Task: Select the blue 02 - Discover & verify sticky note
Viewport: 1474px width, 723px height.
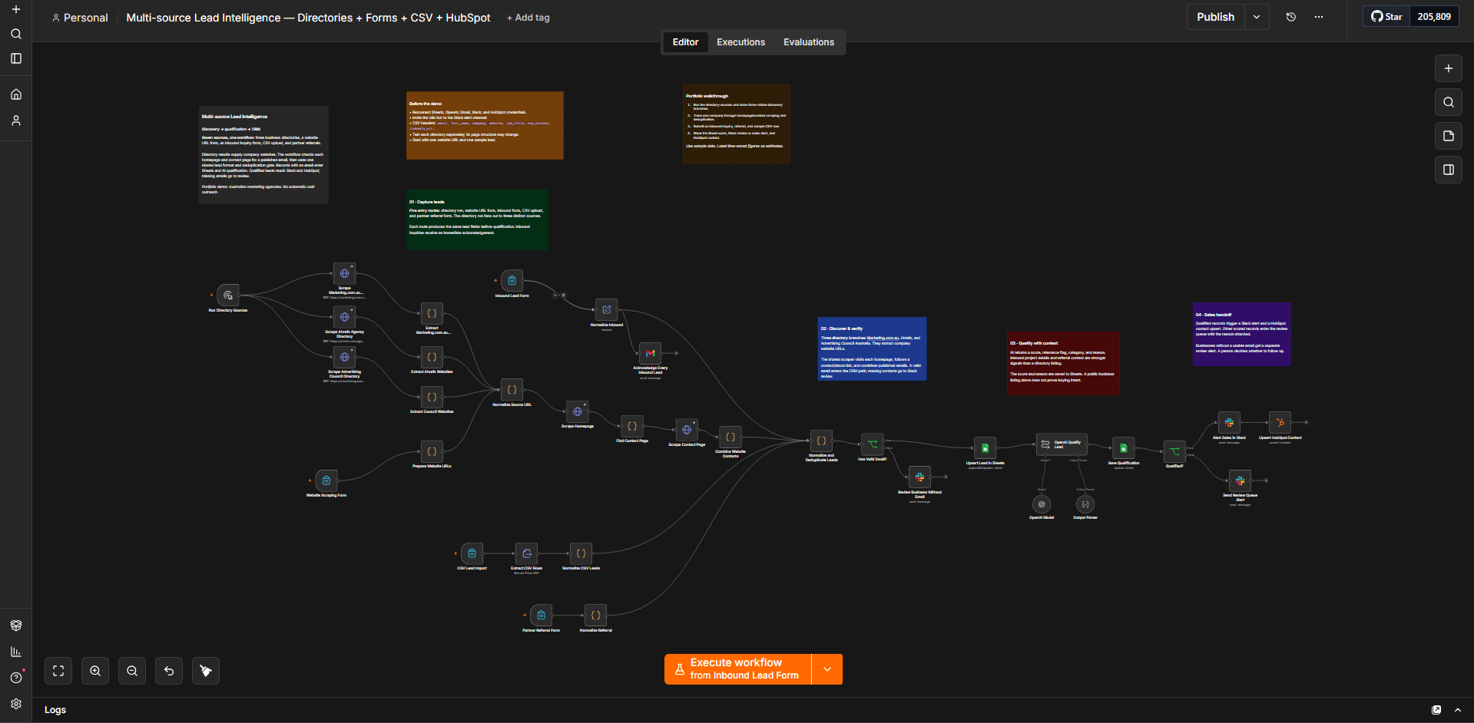Action: tap(872, 348)
